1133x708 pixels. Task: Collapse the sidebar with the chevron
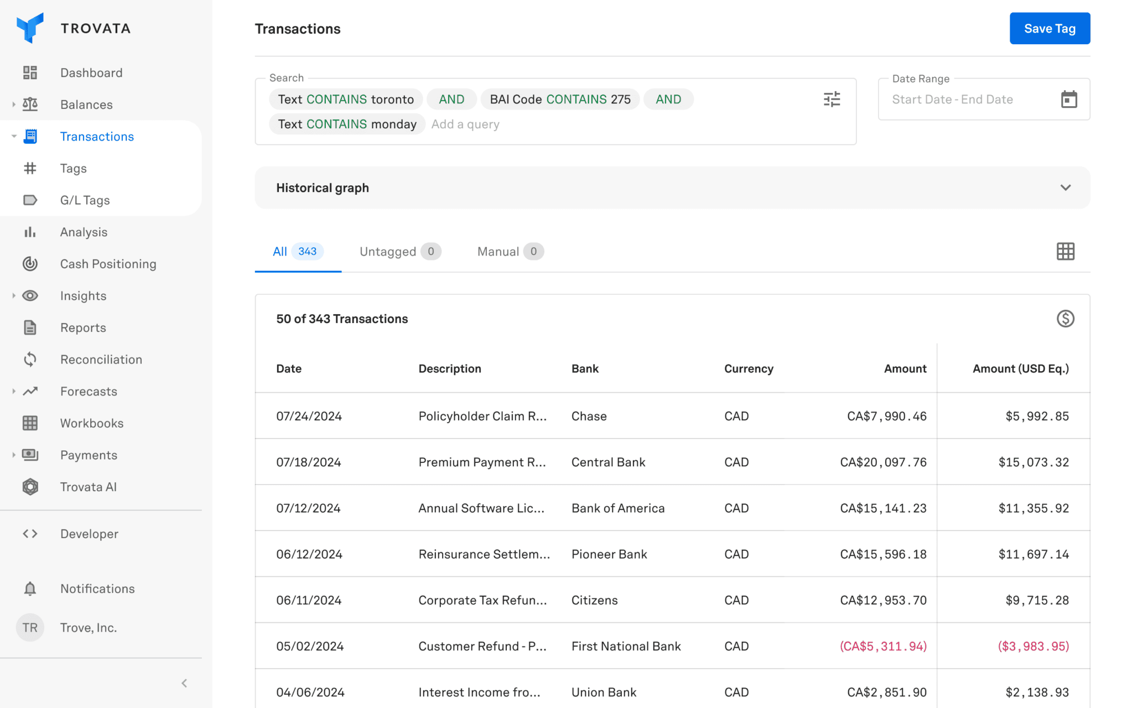pos(184,683)
